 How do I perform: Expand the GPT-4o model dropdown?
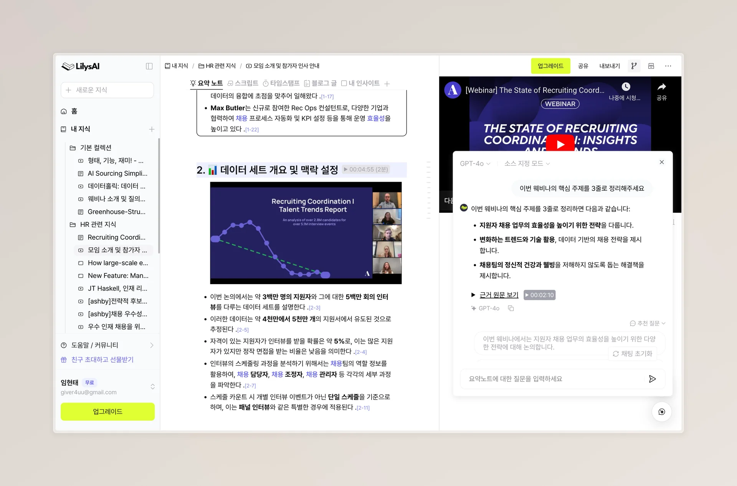coord(475,163)
